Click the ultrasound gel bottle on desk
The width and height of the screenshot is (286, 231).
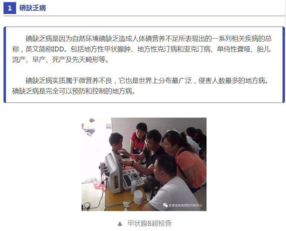coord(133,187)
